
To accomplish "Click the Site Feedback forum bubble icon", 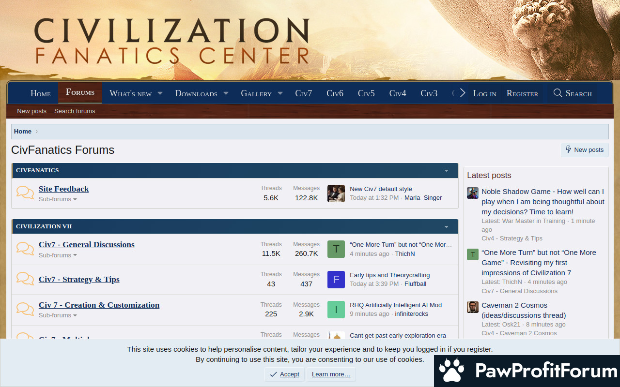I will 25,193.
